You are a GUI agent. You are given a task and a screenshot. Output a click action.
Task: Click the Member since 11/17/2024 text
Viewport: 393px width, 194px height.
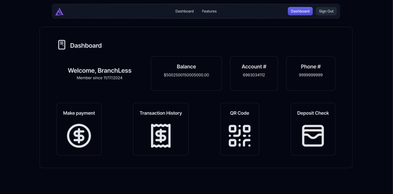99,78
